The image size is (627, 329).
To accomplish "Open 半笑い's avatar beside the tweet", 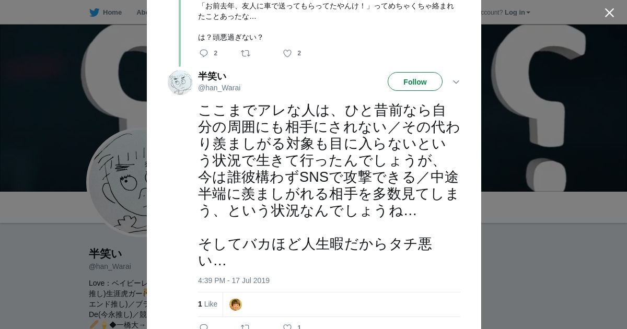I will [x=180, y=83].
